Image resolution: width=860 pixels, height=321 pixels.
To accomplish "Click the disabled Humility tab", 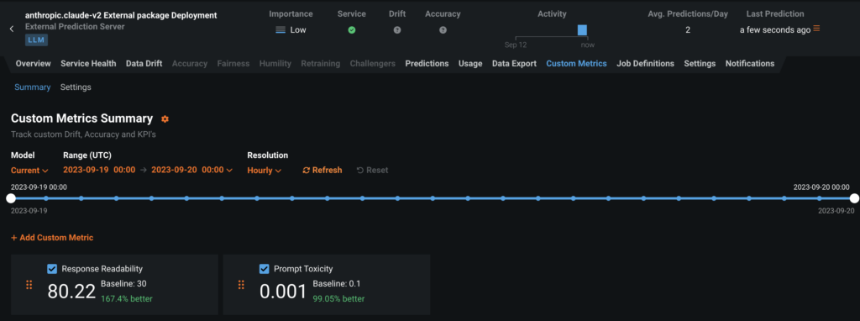I will tap(275, 64).
